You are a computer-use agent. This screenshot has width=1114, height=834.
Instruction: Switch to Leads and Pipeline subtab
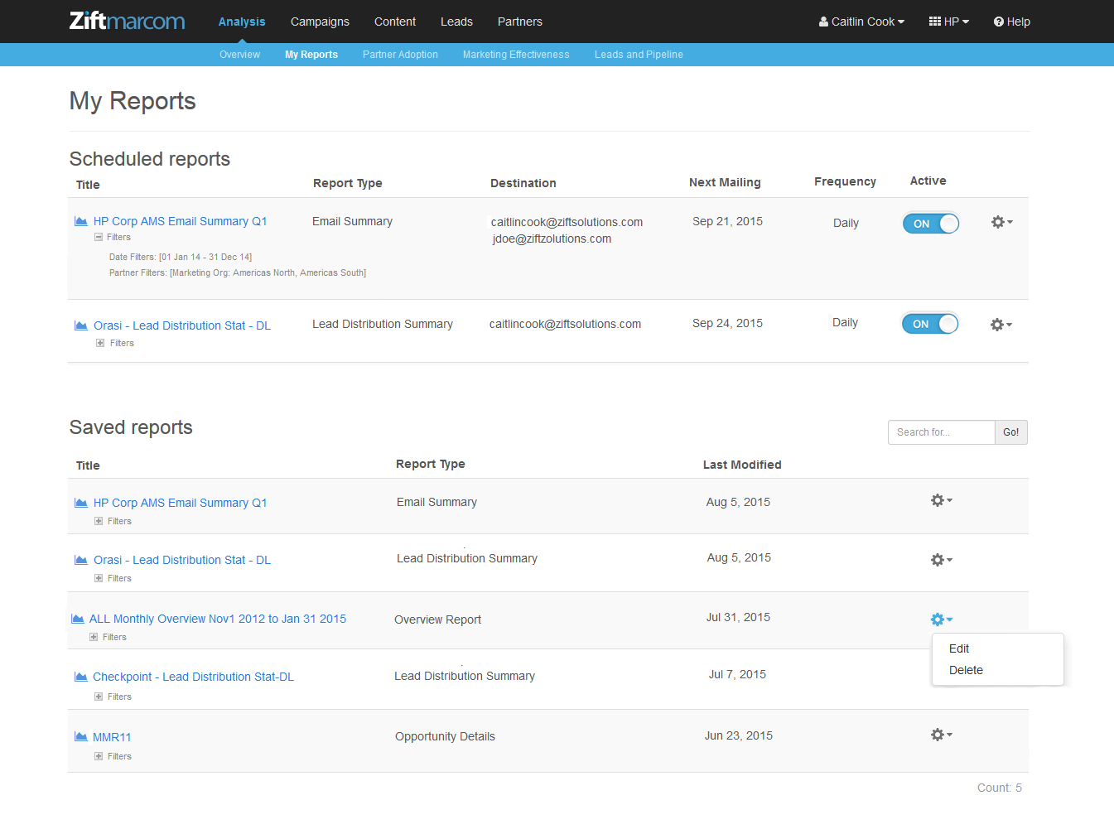click(639, 55)
